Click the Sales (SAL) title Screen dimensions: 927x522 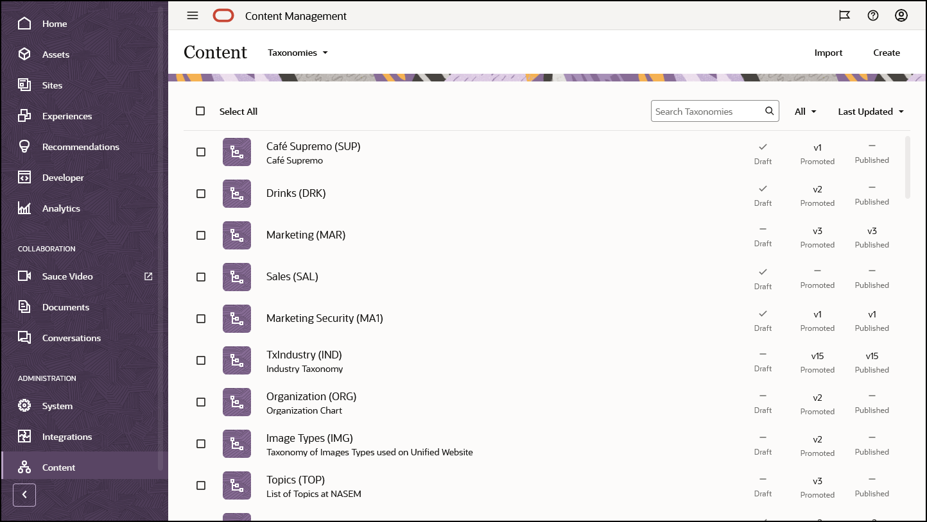(292, 276)
